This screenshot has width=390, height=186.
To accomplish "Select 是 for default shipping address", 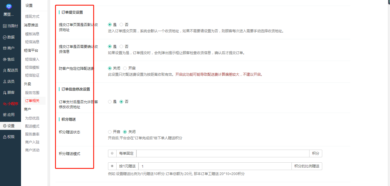I will (110, 25).
